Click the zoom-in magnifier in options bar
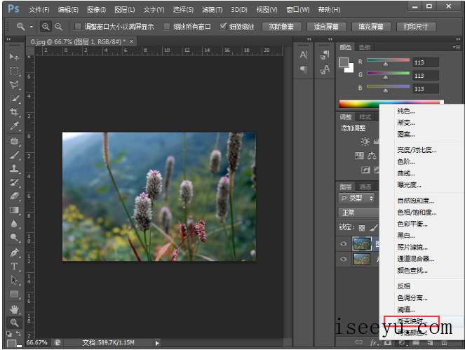 pyautogui.click(x=46, y=27)
